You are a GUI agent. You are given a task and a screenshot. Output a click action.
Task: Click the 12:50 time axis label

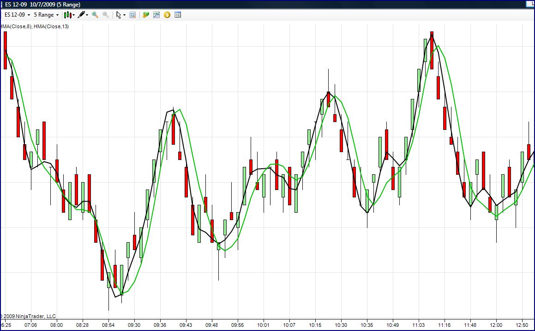pyautogui.click(x=522, y=325)
